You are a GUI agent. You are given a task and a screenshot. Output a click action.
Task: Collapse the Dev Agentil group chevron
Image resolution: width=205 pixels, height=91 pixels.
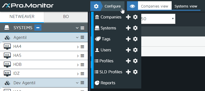tap(77, 83)
